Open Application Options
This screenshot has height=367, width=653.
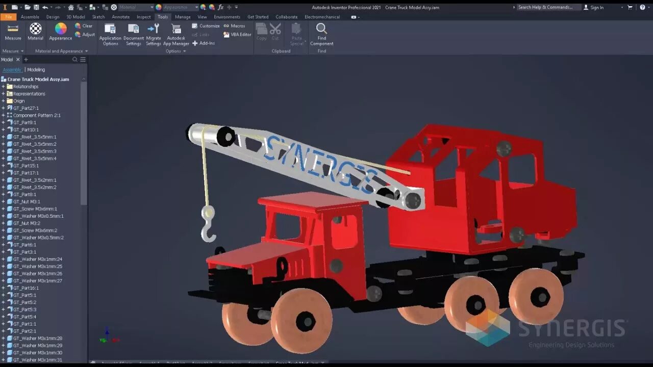tap(110, 35)
